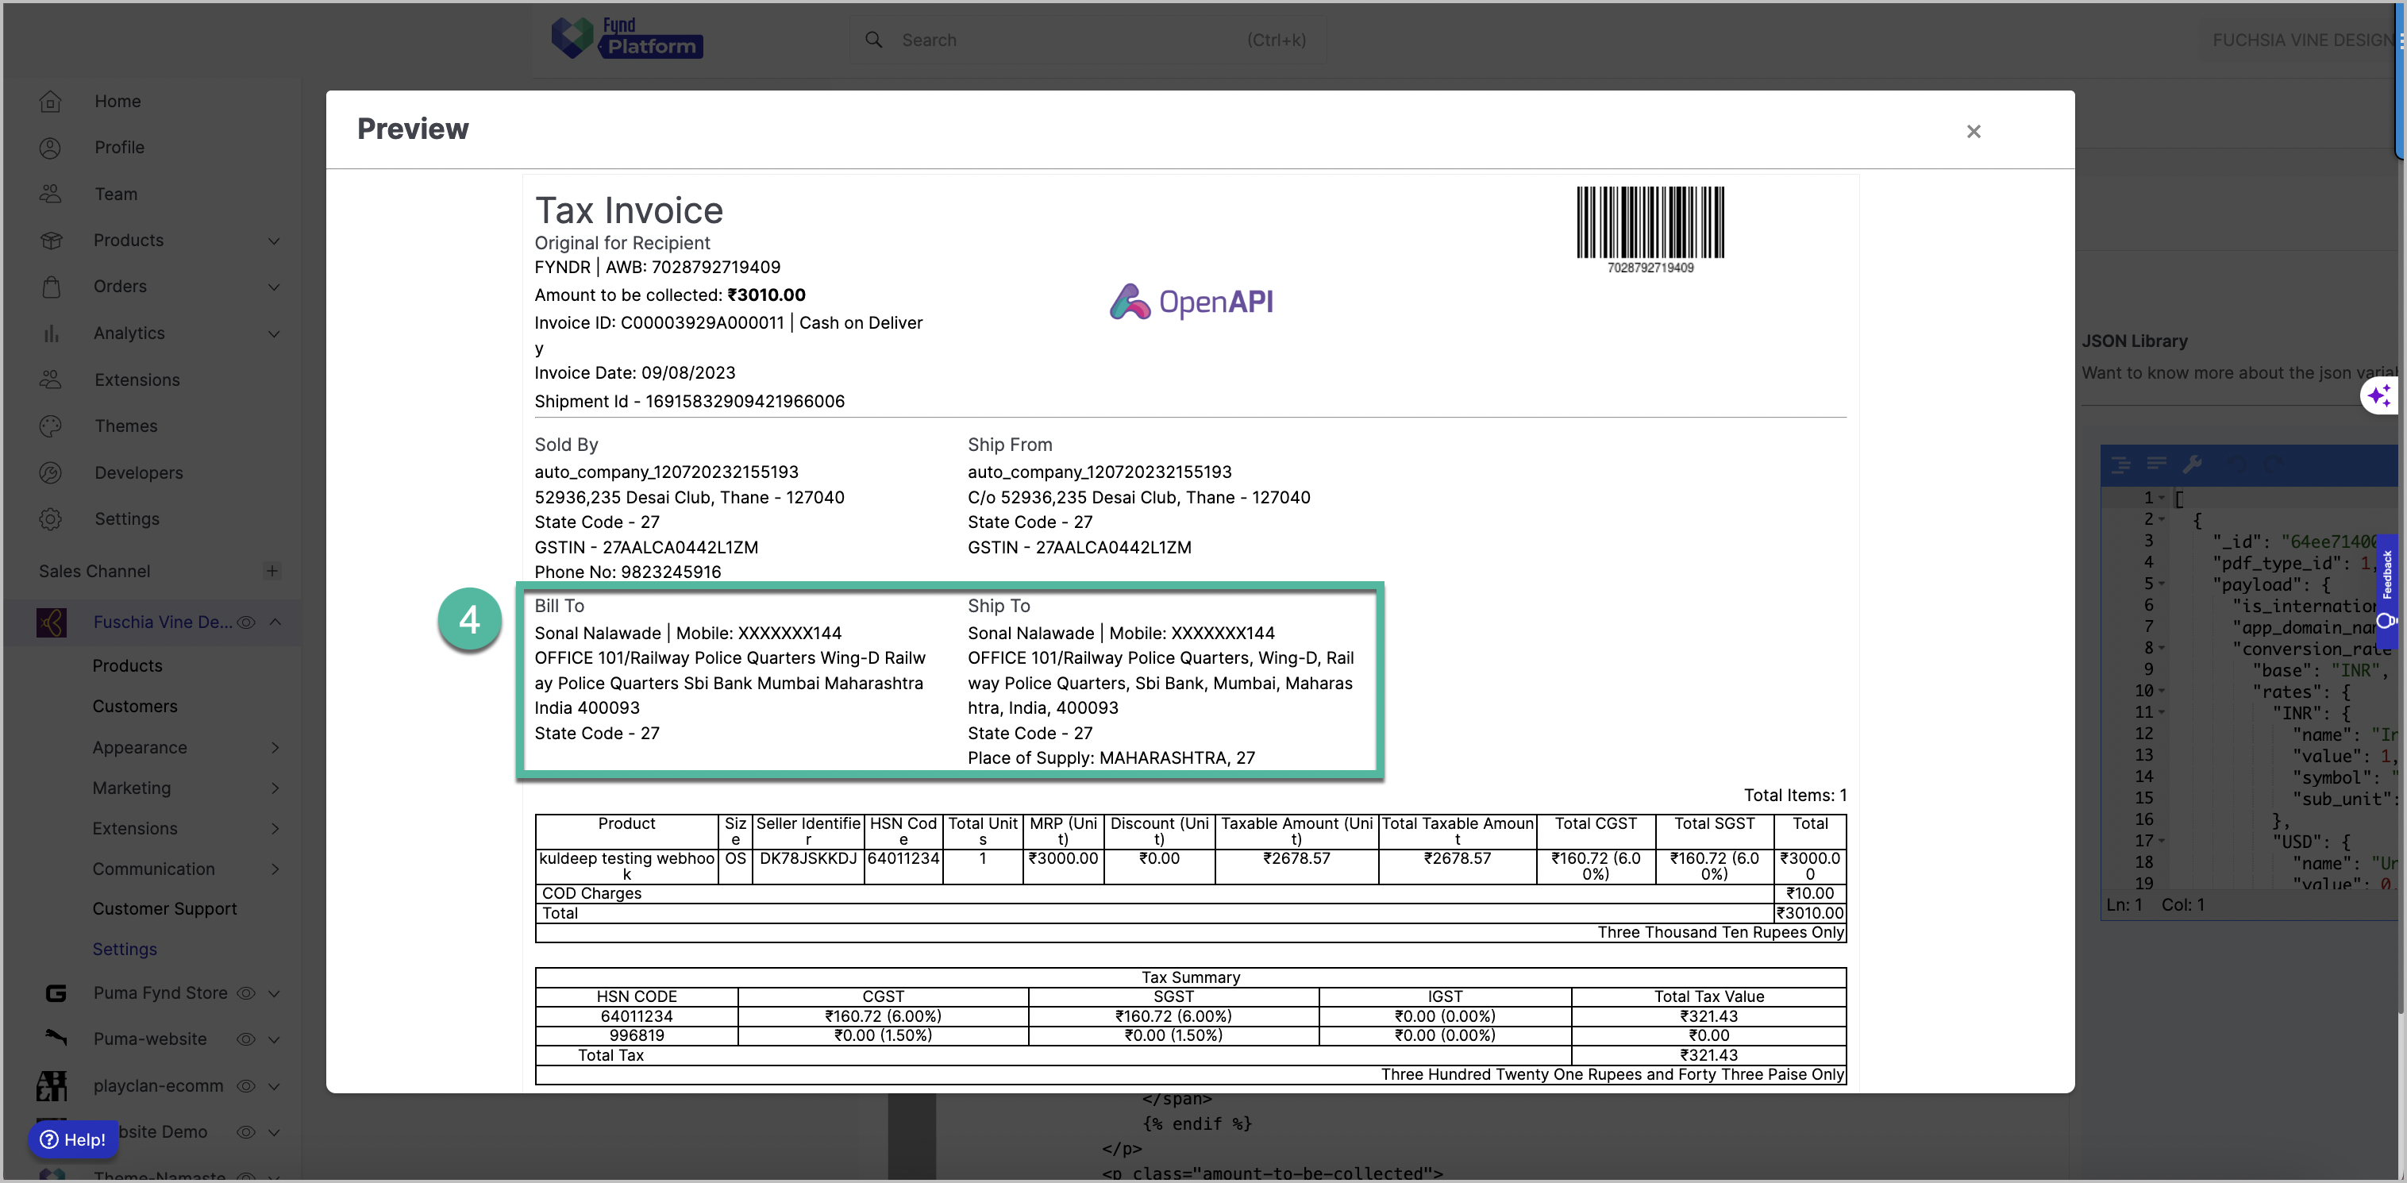The height and width of the screenshot is (1183, 2407).
Task: Open Home in the sidebar
Action: [117, 101]
